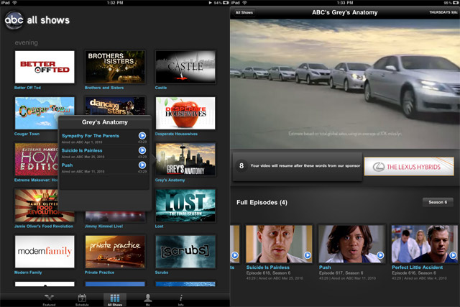The width and height of the screenshot is (460, 307).
Task: Play Suicide Is Painless episode thumbnail
Action: point(279,244)
